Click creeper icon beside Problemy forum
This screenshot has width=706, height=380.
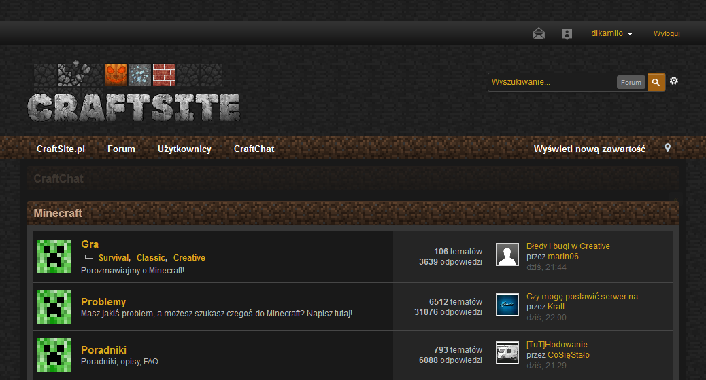click(54, 307)
